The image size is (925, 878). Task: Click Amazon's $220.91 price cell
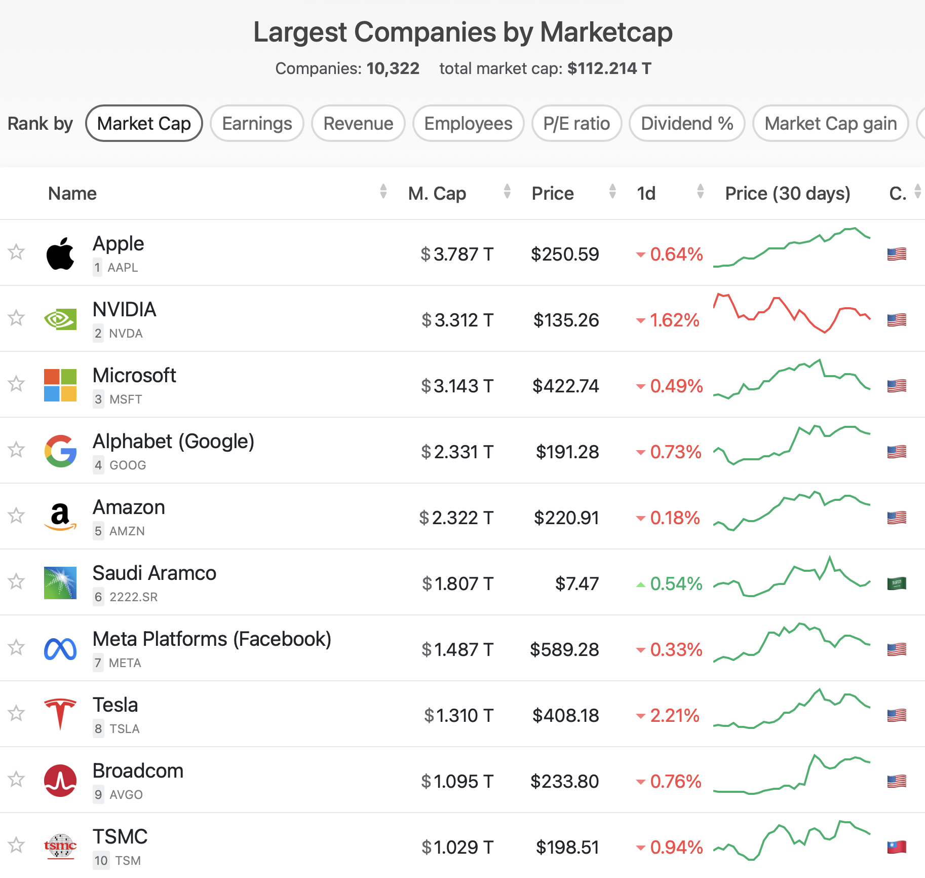566,518
